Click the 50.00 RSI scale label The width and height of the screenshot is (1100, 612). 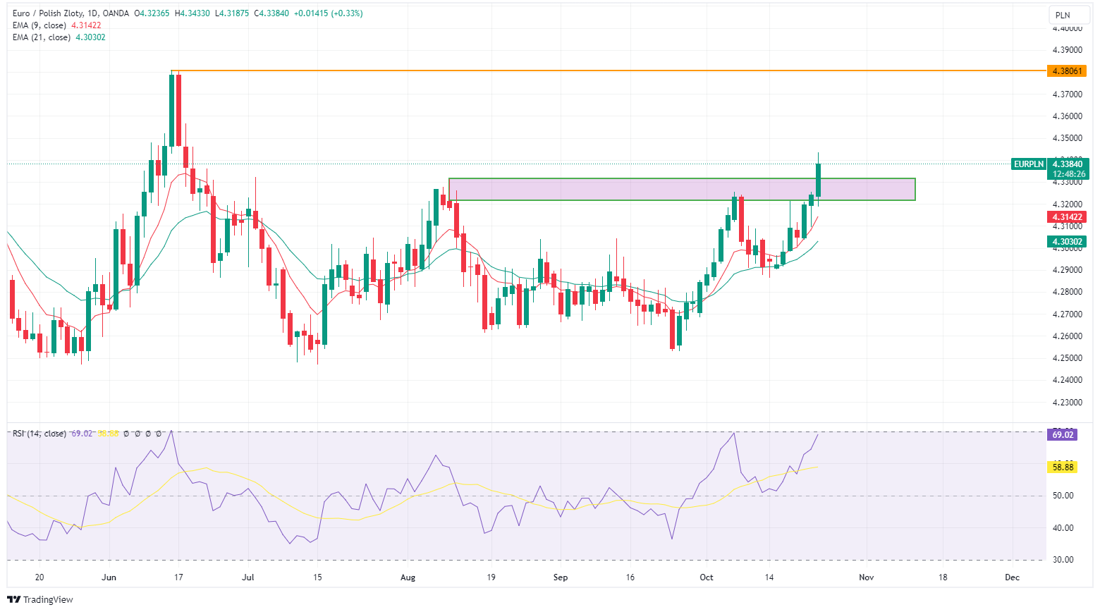(1063, 496)
